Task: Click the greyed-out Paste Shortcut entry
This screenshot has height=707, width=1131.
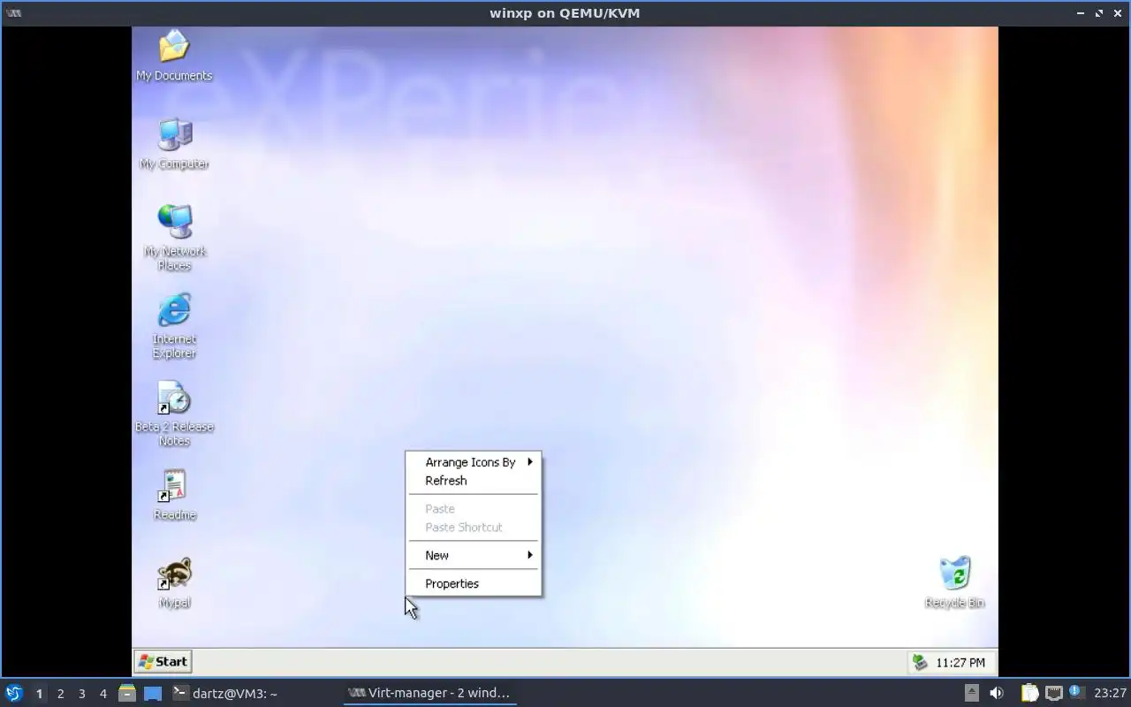Action: point(474,528)
